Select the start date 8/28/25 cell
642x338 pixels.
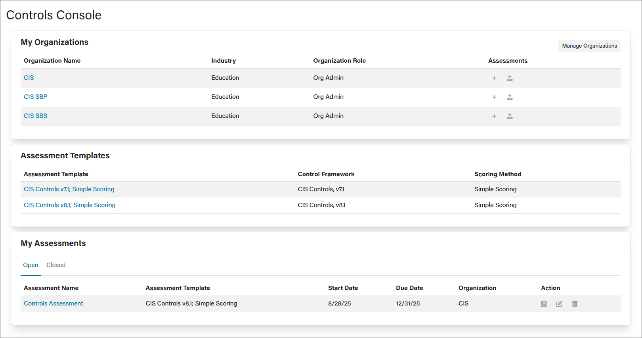point(340,303)
